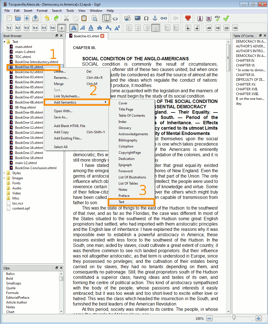The image size is (268, 324).
Task: Open the Metadata Editor icon
Action: [x=200, y=19]
